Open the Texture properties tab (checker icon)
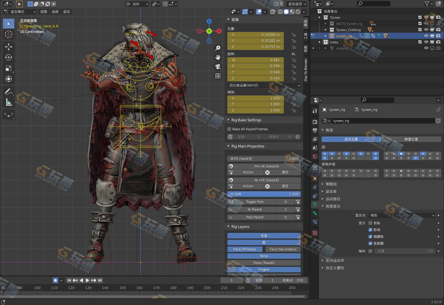 point(315,233)
